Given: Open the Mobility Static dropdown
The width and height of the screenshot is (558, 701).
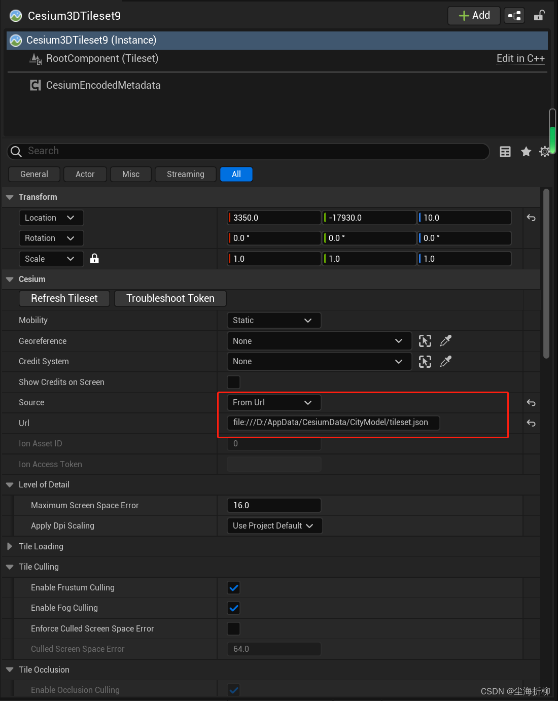Looking at the screenshot, I should pos(274,320).
